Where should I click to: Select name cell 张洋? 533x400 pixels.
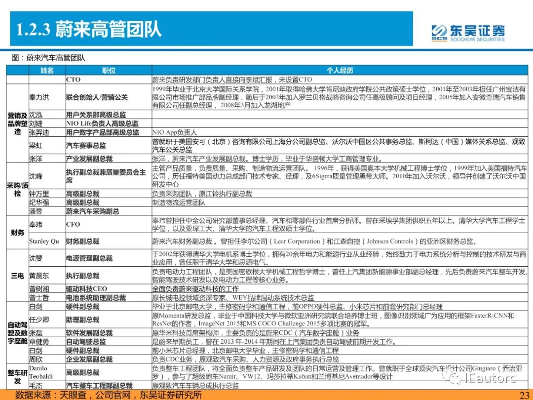[47, 159]
